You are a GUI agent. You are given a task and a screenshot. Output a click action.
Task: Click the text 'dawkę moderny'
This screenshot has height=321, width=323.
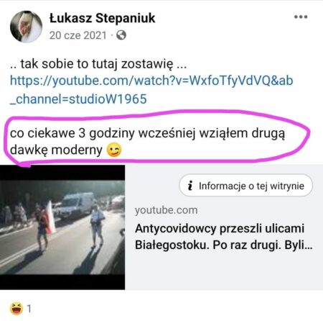click(x=56, y=150)
